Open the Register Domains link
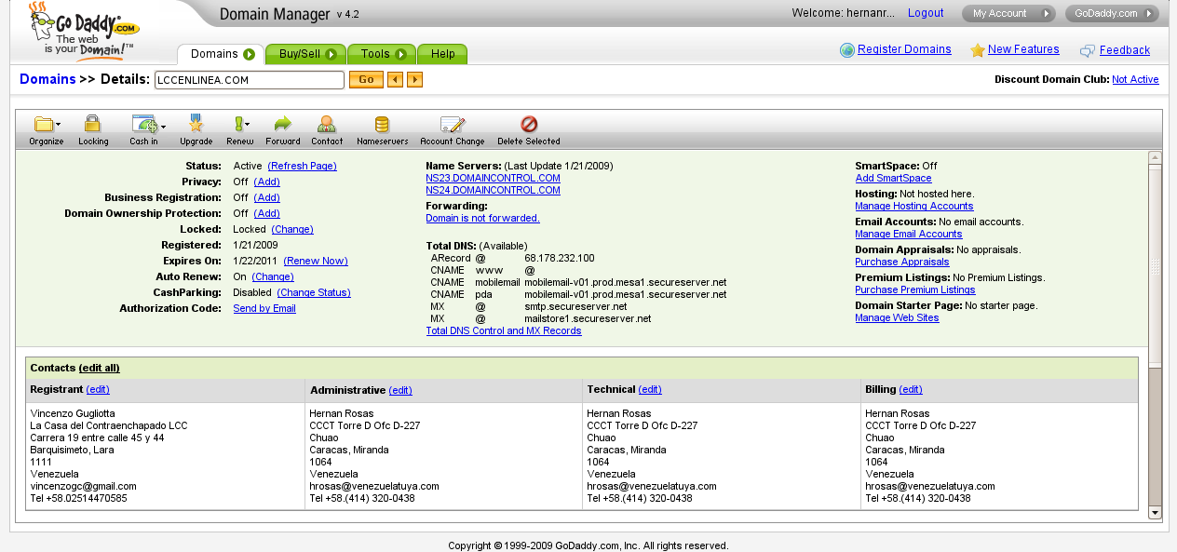 point(904,49)
